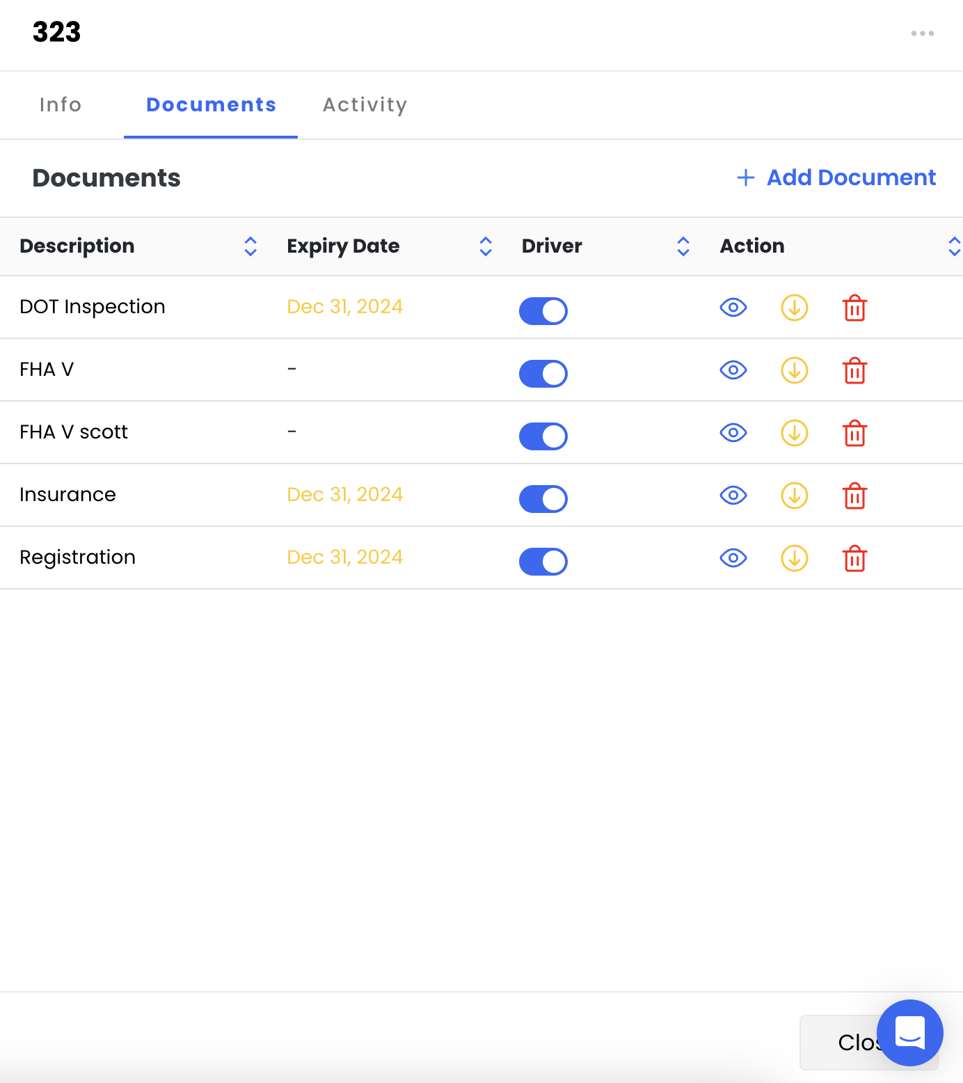Sort by Driver column arrows
Viewport: 963px width, 1083px height.
click(x=683, y=246)
